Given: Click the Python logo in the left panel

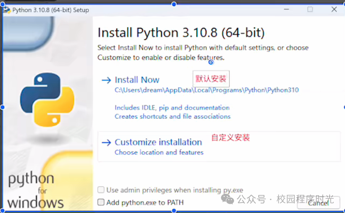Looking at the screenshot, I should (47, 100).
